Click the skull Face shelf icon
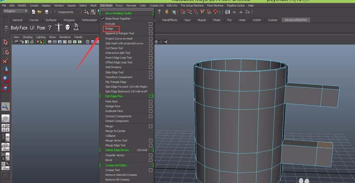Viewport: 355px width, 183px height. tap(67, 27)
